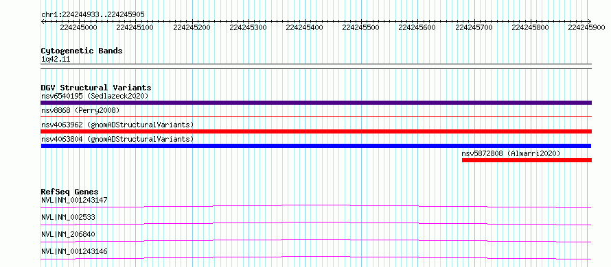Open NVL|NM_001243146 transcript label
The height and width of the screenshot is (267, 611).
pos(74,252)
